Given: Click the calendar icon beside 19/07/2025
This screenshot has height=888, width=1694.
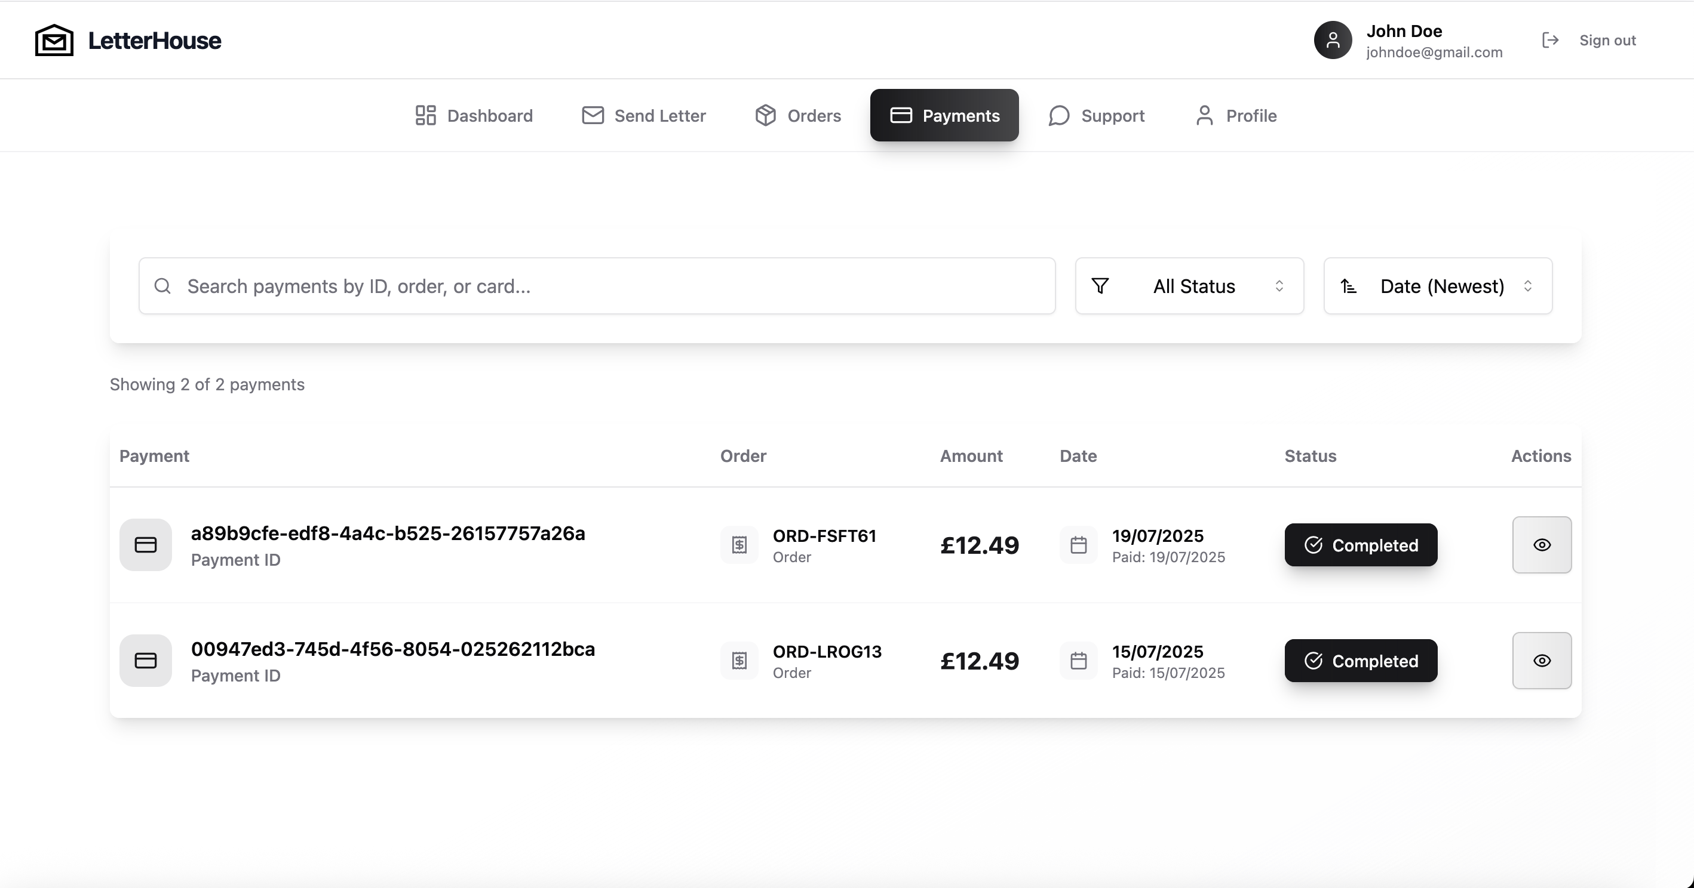Looking at the screenshot, I should pyautogui.click(x=1079, y=545).
